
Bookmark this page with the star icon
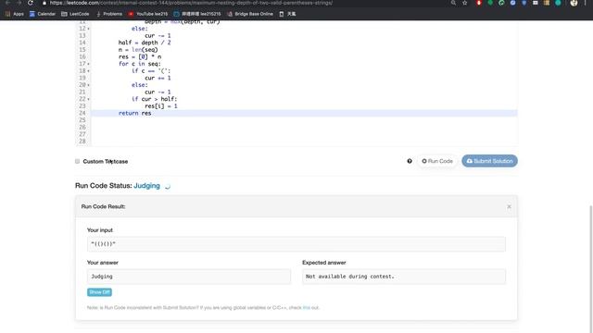465,3
